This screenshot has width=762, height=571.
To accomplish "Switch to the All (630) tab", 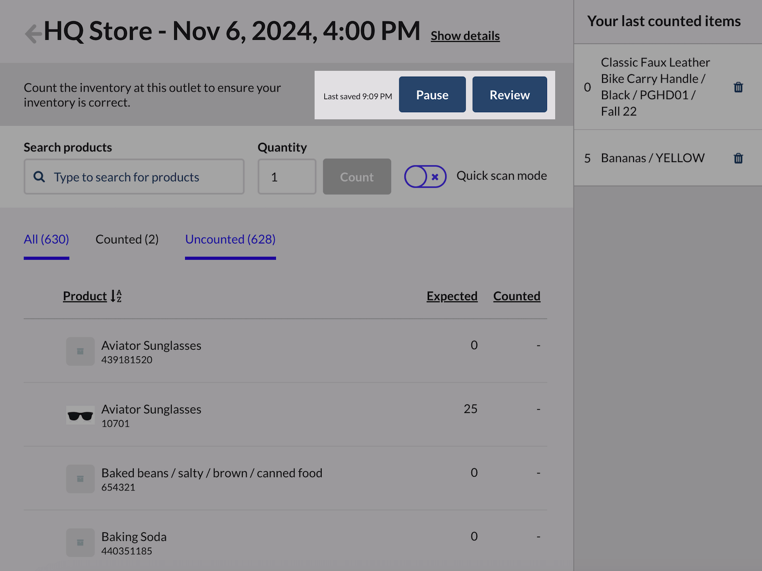I will (x=46, y=239).
